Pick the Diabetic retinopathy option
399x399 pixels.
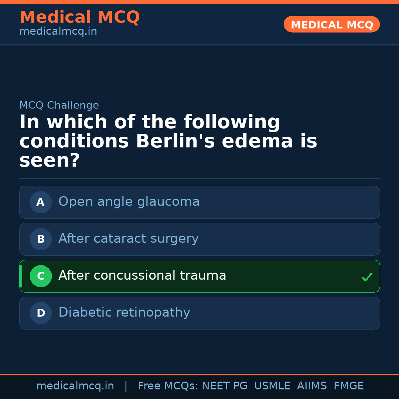pyautogui.click(x=124, y=313)
